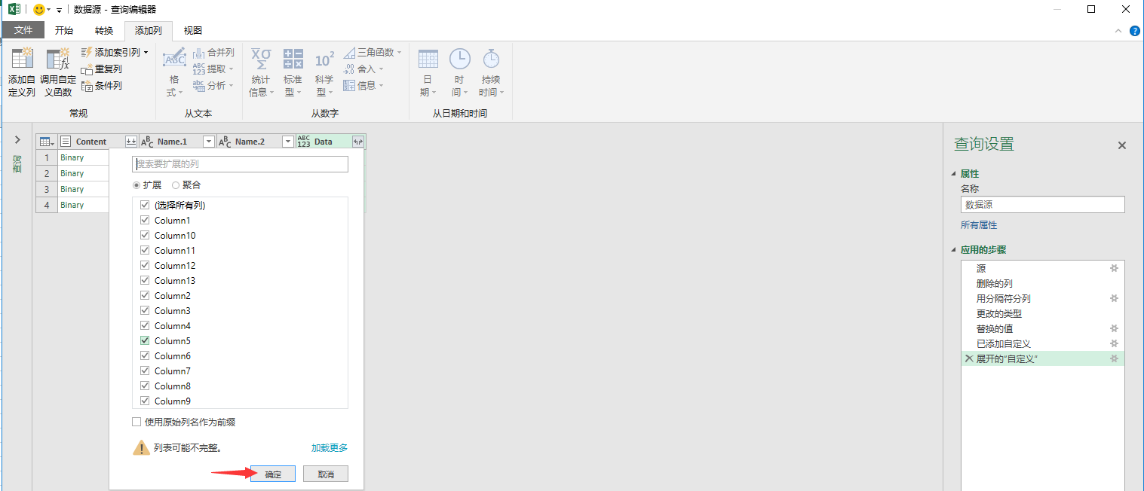Switch to the 开始 ribbon tab
The image size is (1144, 491).
pyautogui.click(x=64, y=30)
